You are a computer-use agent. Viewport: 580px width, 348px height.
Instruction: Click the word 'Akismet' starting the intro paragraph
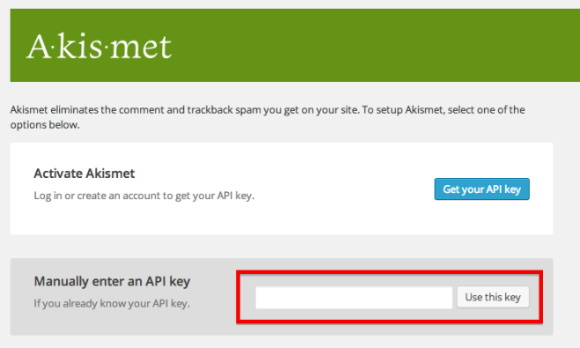click(29, 110)
